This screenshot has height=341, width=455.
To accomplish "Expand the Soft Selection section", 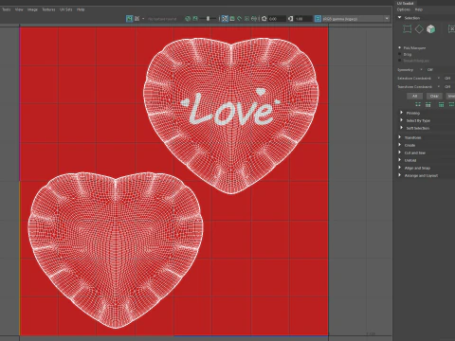I will coord(402,128).
